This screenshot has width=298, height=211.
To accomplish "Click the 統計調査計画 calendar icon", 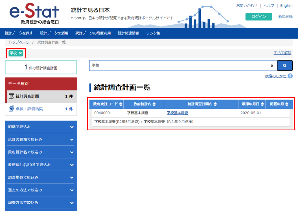I will (11, 96).
